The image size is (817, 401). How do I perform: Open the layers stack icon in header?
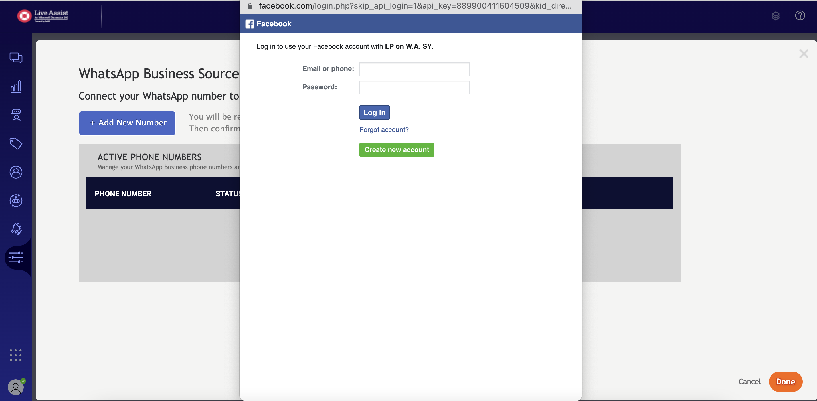776,15
